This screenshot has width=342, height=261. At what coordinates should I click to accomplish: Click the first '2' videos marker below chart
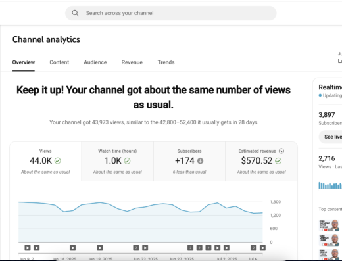click(x=136, y=248)
